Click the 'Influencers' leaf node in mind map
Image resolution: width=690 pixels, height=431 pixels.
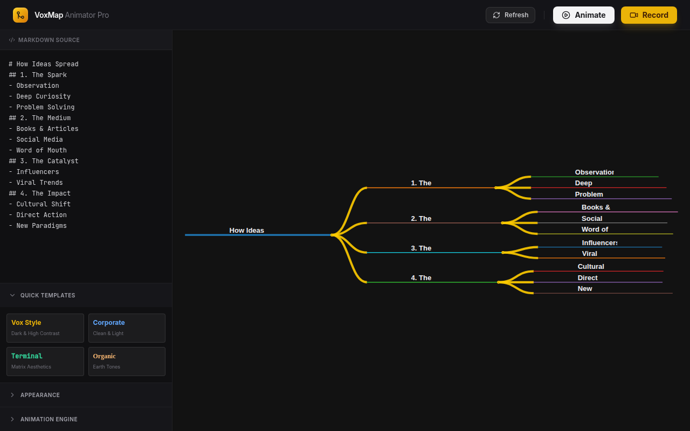point(600,243)
